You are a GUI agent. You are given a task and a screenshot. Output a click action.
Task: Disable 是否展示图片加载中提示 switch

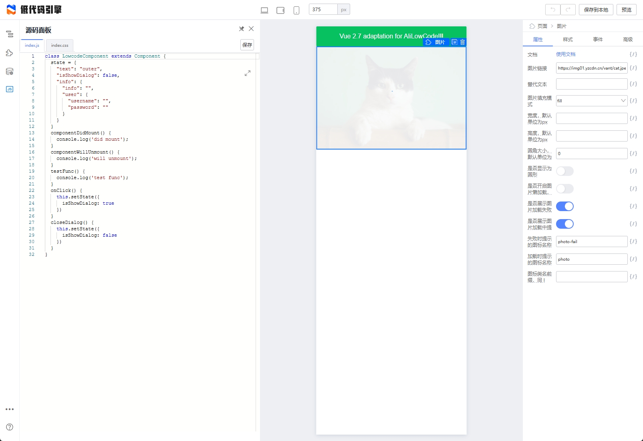click(565, 224)
